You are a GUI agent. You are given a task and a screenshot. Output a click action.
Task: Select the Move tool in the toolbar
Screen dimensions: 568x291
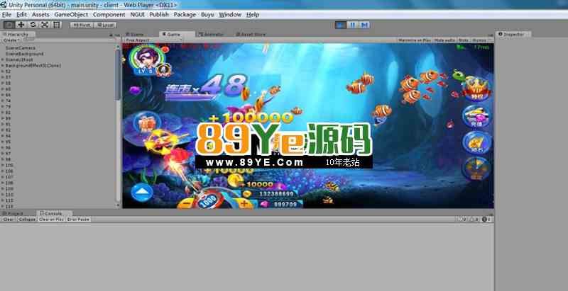(x=21, y=25)
